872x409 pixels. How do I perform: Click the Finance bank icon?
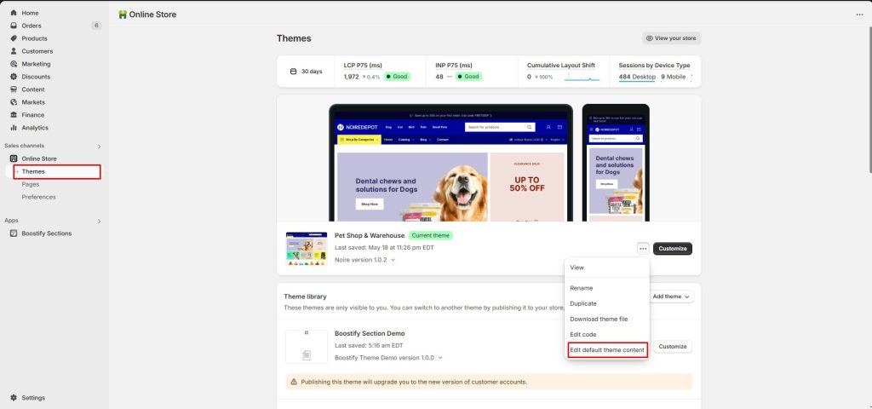[14, 115]
